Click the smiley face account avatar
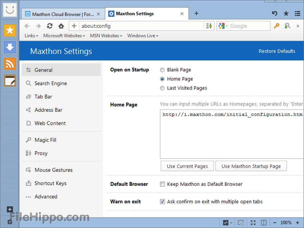 coord(10,10)
